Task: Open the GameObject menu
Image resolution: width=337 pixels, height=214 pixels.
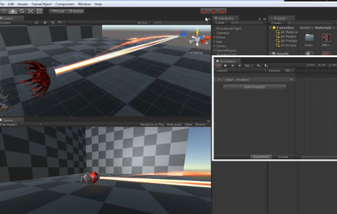Action: coord(41,4)
